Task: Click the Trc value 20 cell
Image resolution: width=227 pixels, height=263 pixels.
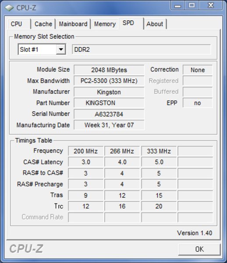Action: [159, 206]
